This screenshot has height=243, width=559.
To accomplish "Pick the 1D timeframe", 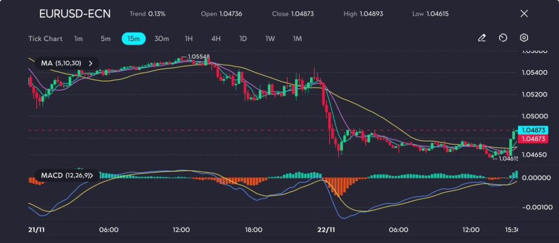I will (243, 39).
